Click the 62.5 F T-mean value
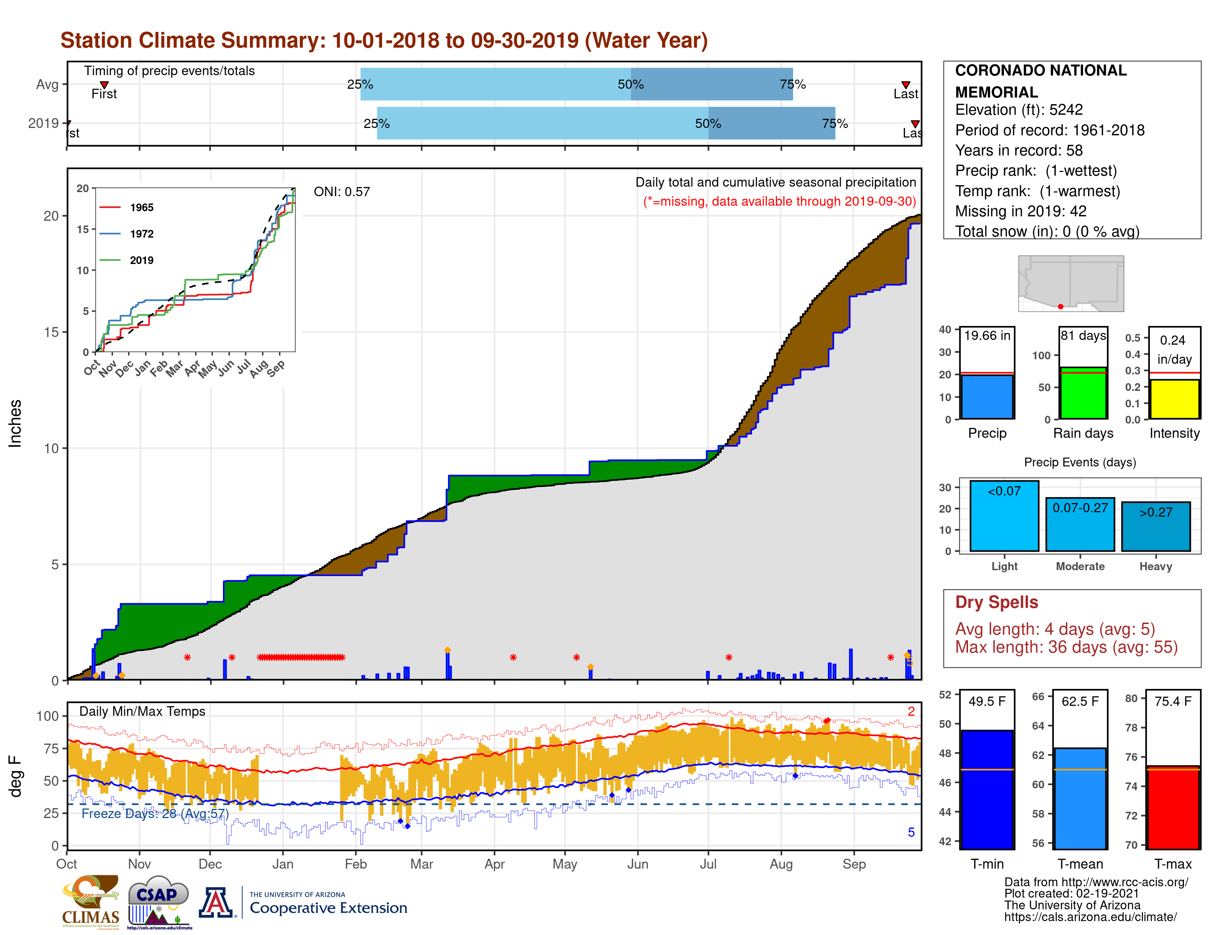 click(x=1080, y=701)
